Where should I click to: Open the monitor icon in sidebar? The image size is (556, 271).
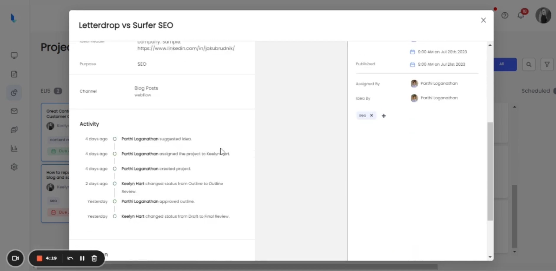pos(14,55)
